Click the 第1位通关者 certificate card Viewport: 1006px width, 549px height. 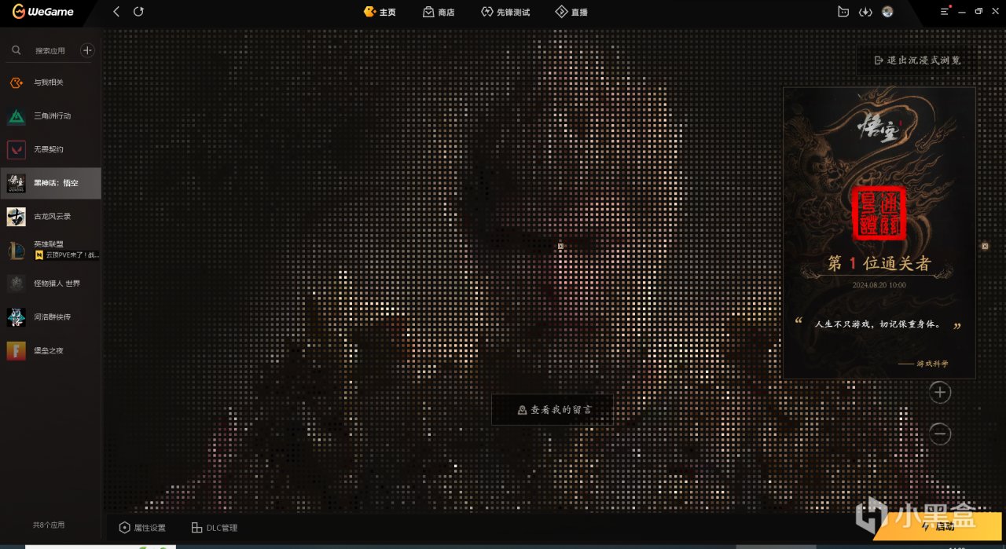click(879, 232)
